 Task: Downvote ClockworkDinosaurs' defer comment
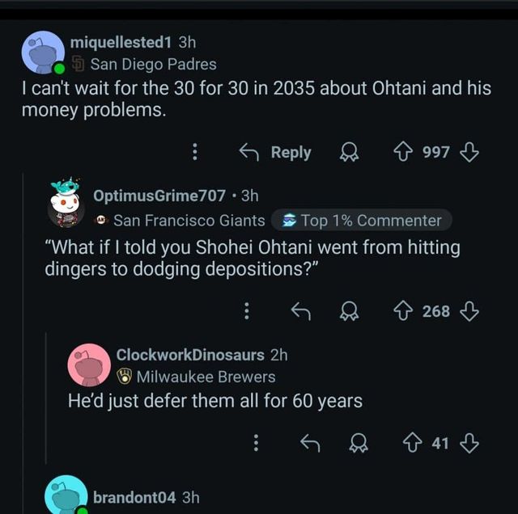tap(469, 442)
